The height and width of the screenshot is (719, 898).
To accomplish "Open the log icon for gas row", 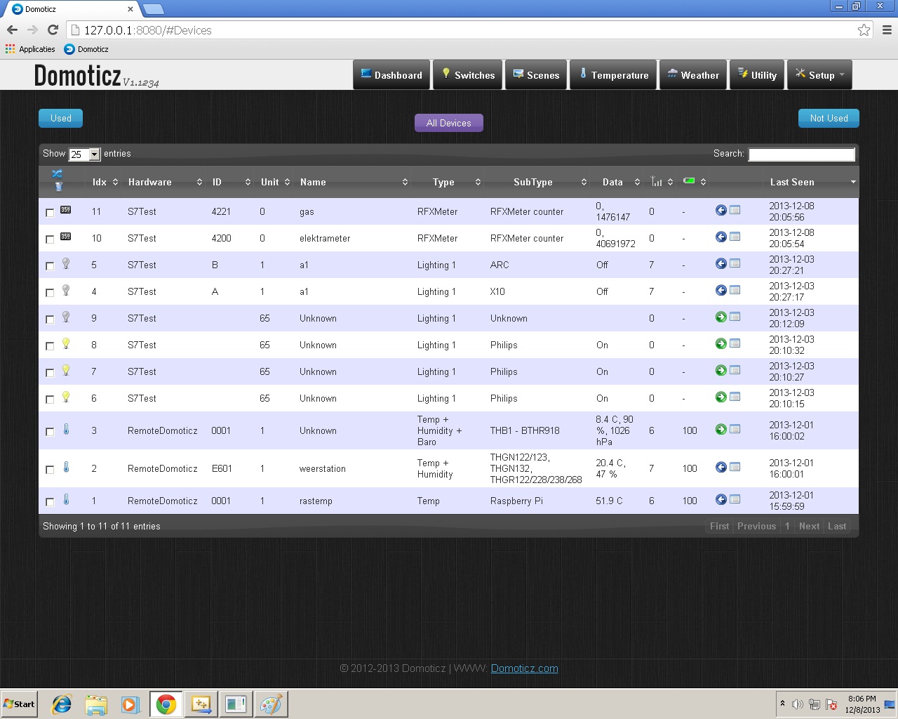I will tap(735, 210).
